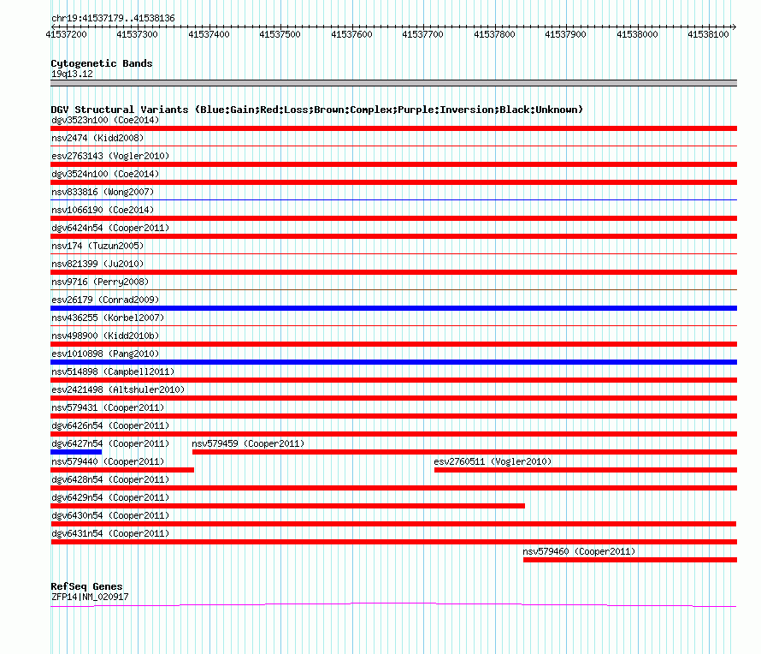Click the 19q13.12 band label
Image resolution: width=761 pixels, height=654 pixels.
[72, 74]
